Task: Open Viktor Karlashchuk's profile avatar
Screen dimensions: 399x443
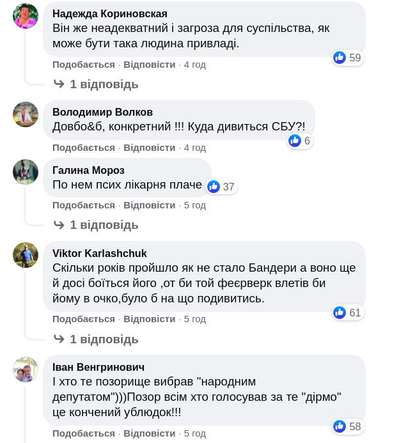Action: coord(26,255)
